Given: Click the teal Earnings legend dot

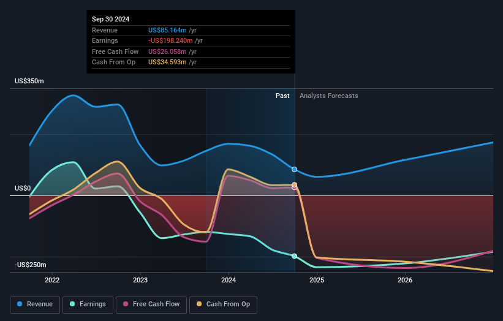Looking at the screenshot, I should click(72, 304).
